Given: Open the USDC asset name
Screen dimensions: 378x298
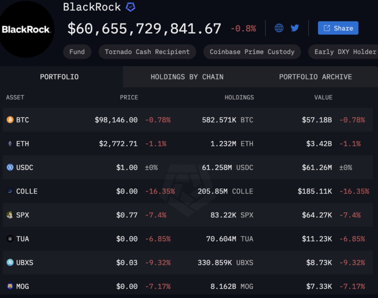Looking at the screenshot, I should click(25, 167).
